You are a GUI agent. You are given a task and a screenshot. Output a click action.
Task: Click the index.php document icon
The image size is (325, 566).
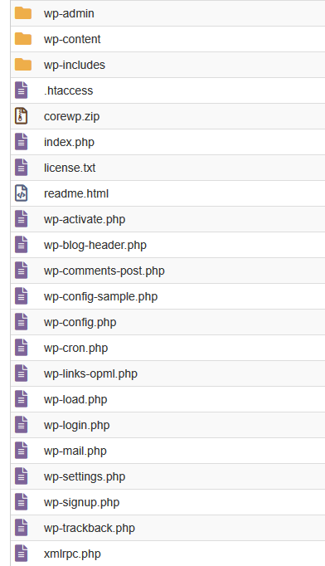[x=22, y=142]
